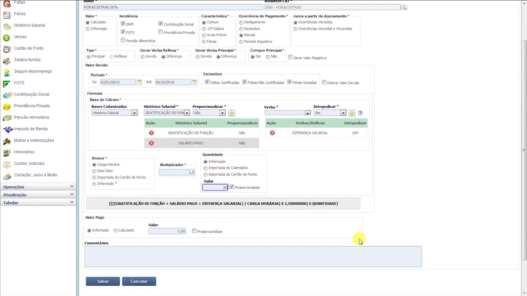Viewport: 527px width, 296px height.
Task: Click the Previdência Privada icon
Action: pos(7,106)
